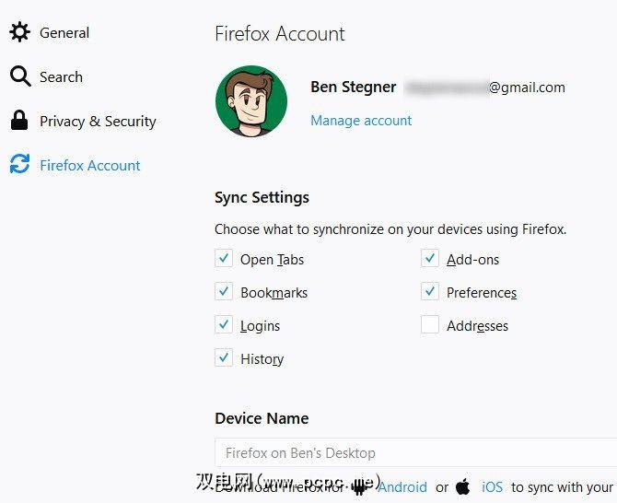The width and height of the screenshot is (617, 503).
Task: Click the Device Name text field
Action: click(x=414, y=453)
